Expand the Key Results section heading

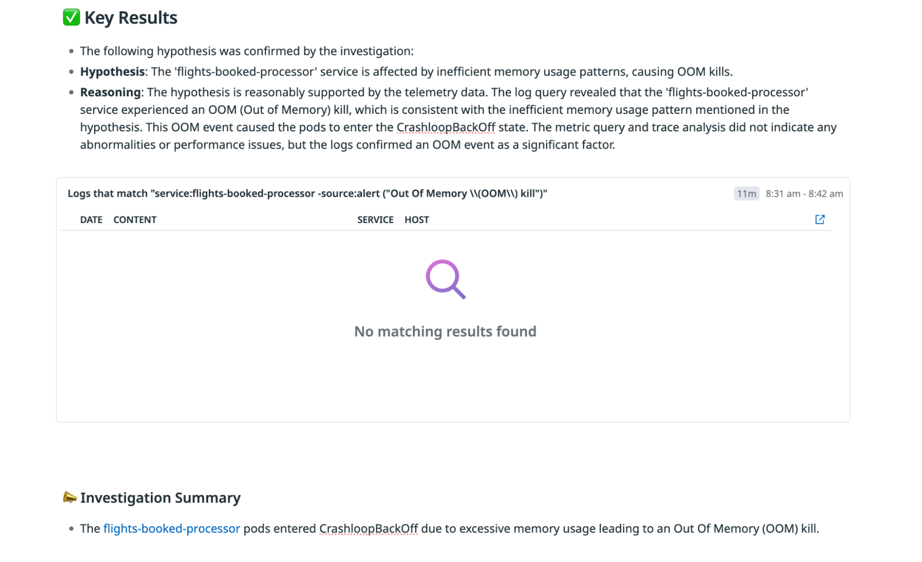point(130,18)
